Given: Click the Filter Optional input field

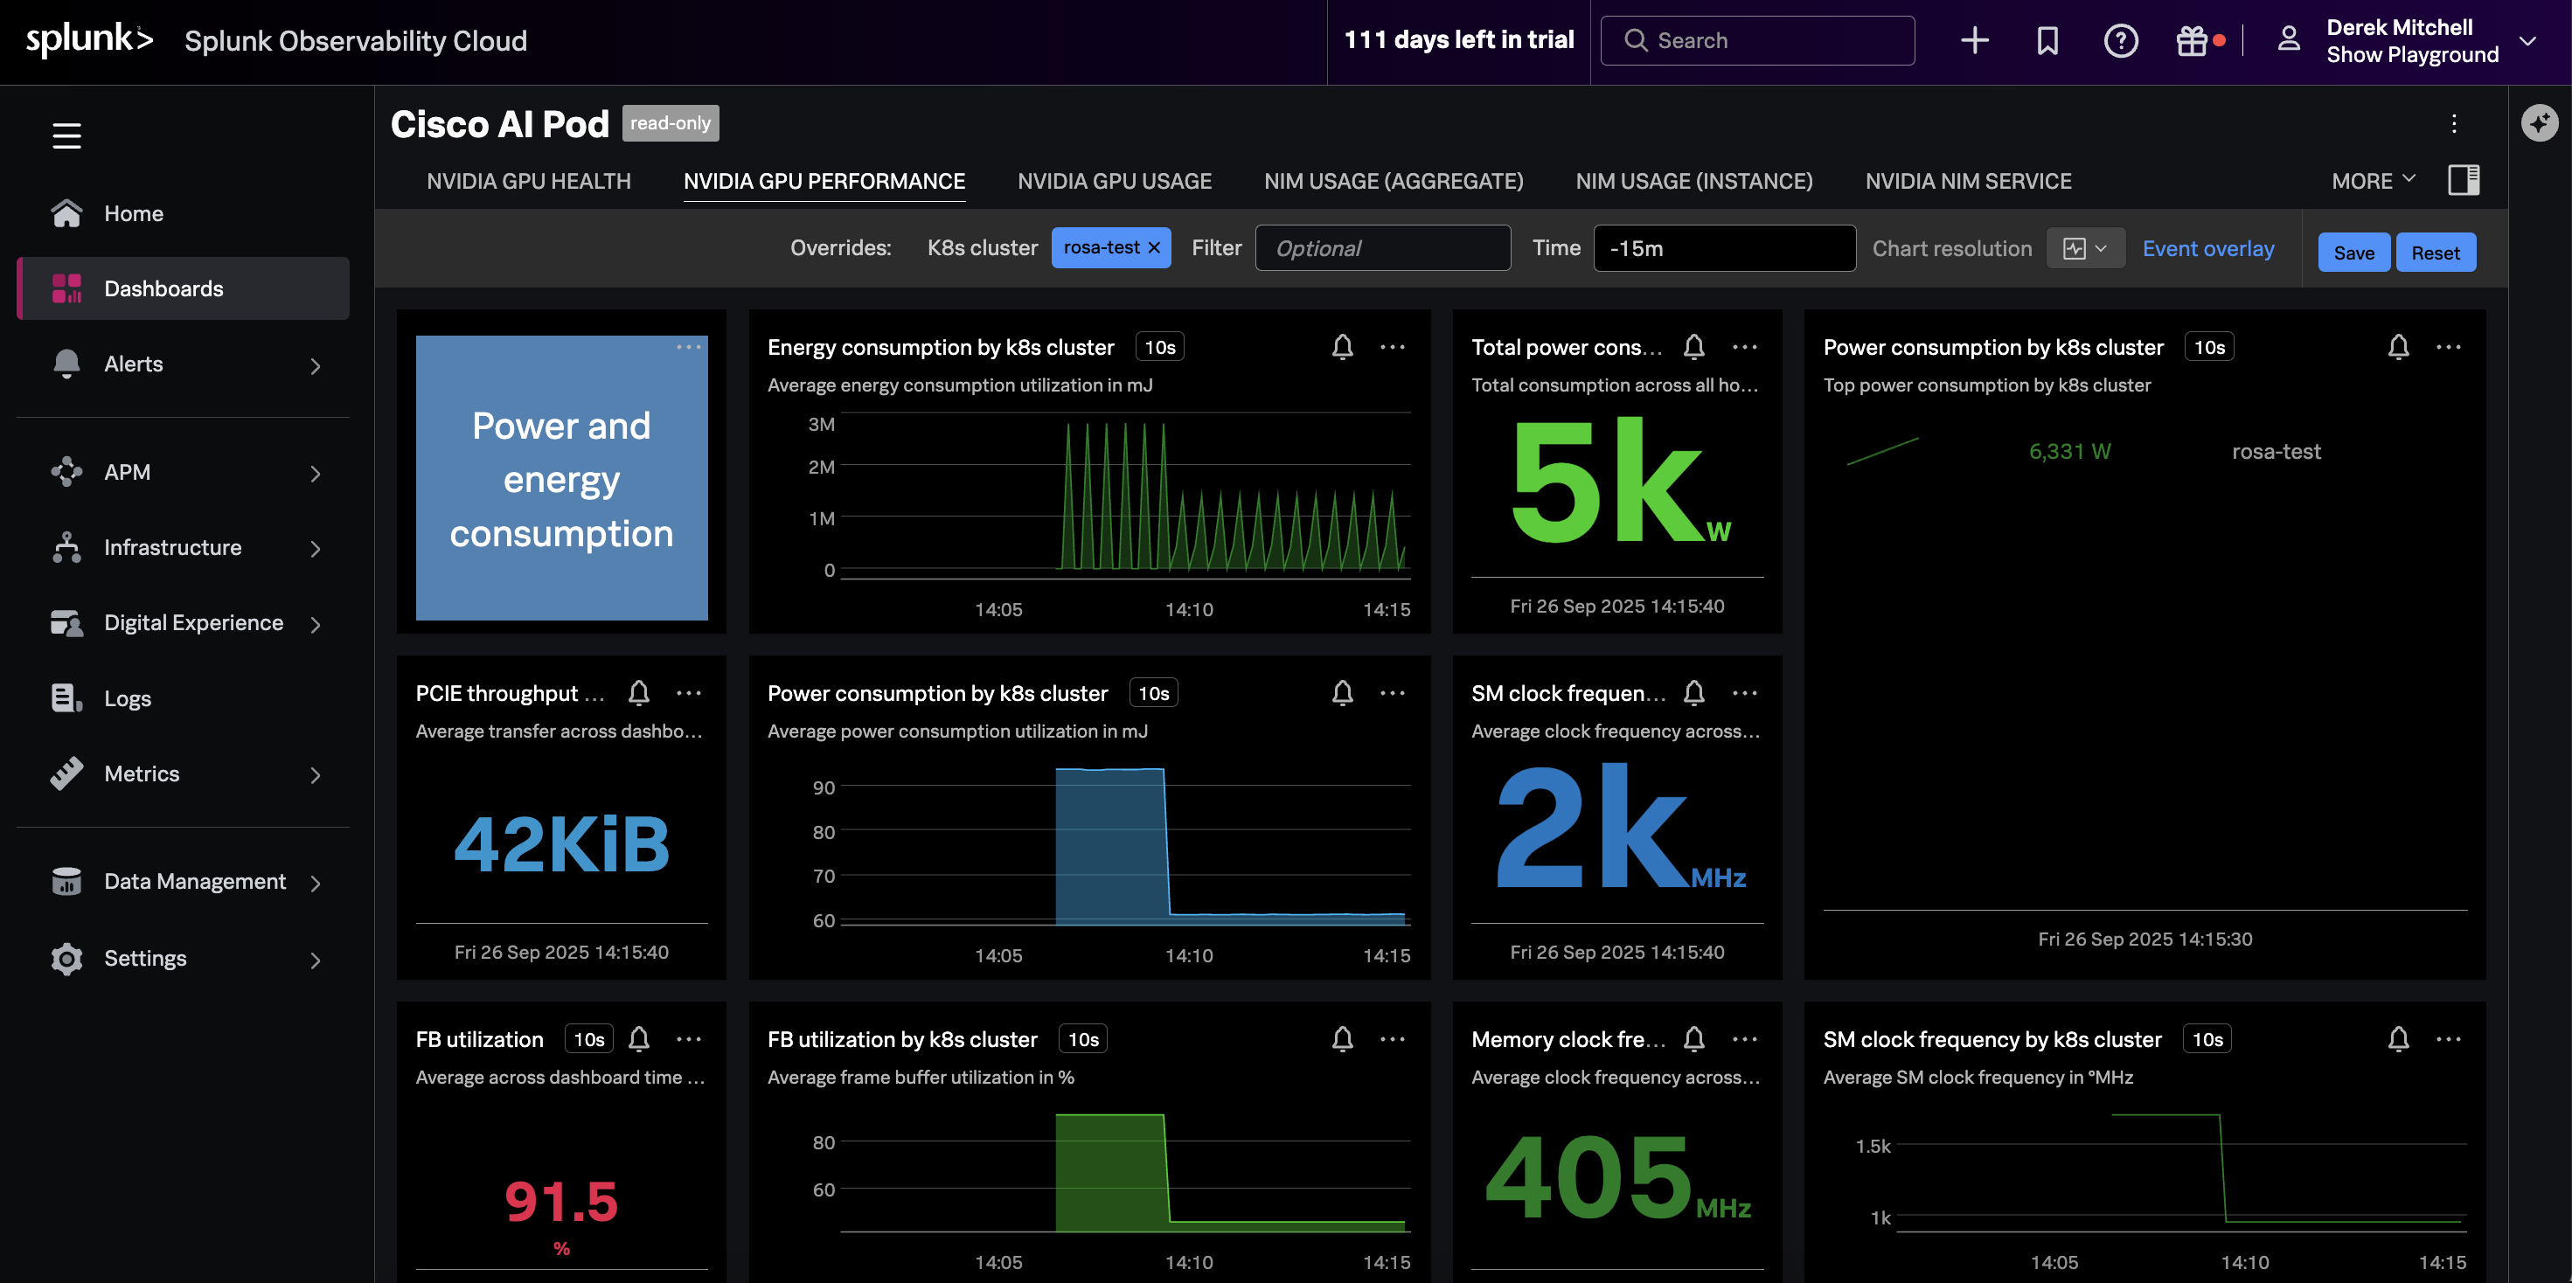Looking at the screenshot, I should click(x=1382, y=248).
